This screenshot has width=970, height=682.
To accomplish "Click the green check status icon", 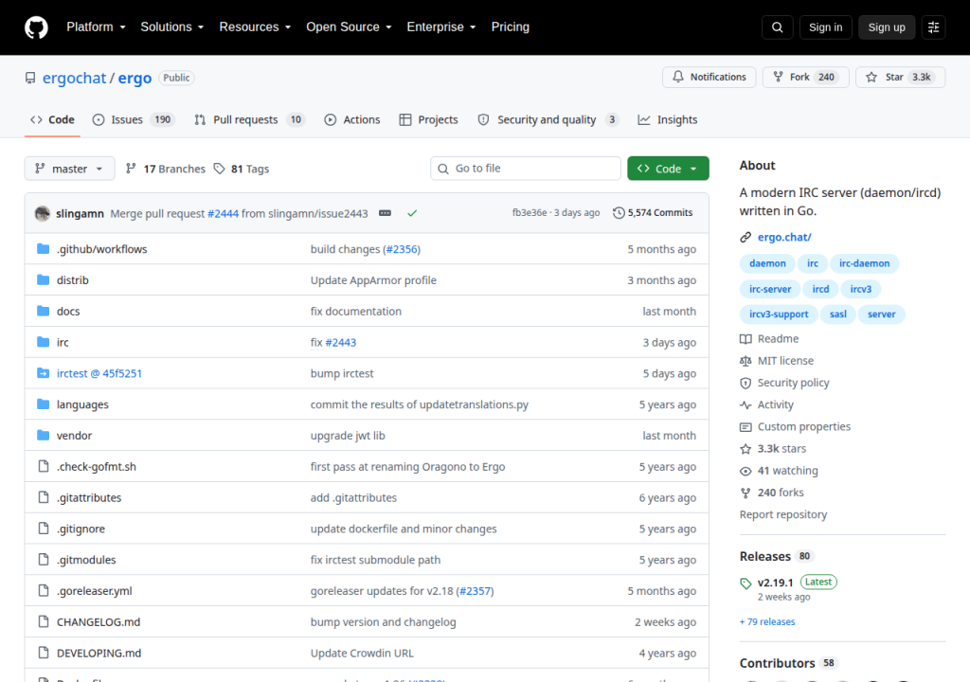I will pos(412,213).
